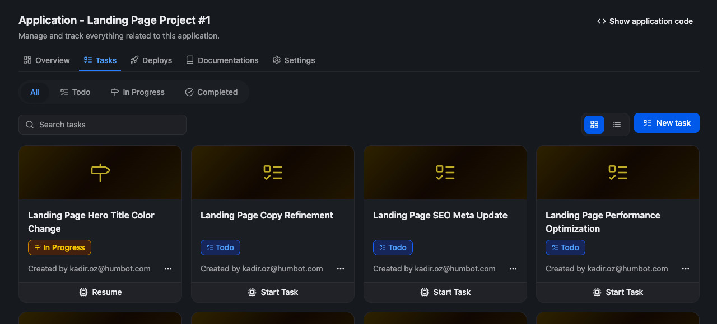Open more options for Landing Page SEO Meta Update
Viewport: 717px width, 324px height.
[513, 269]
